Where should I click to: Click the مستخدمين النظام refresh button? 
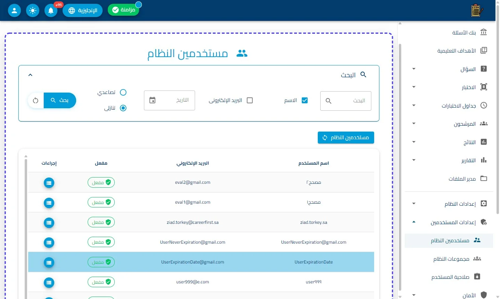click(x=346, y=137)
